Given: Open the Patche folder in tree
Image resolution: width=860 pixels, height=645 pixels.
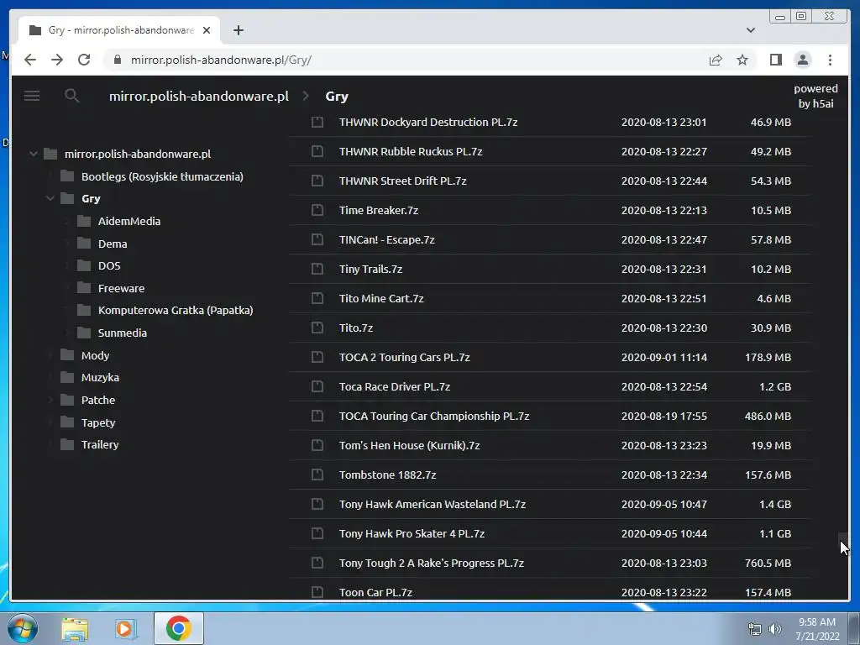Looking at the screenshot, I should tap(98, 400).
